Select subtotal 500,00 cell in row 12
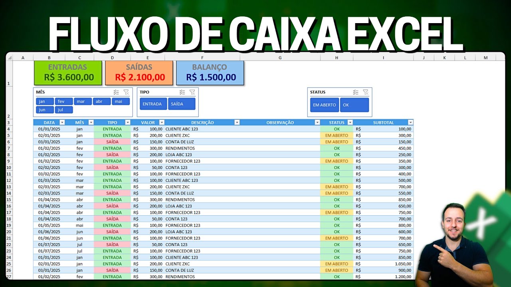This screenshot has height=287, width=511. (x=383, y=180)
